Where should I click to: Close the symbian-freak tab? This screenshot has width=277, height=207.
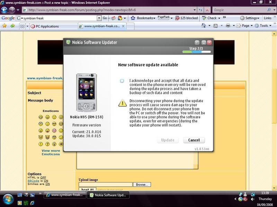click(x=123, y=26)
